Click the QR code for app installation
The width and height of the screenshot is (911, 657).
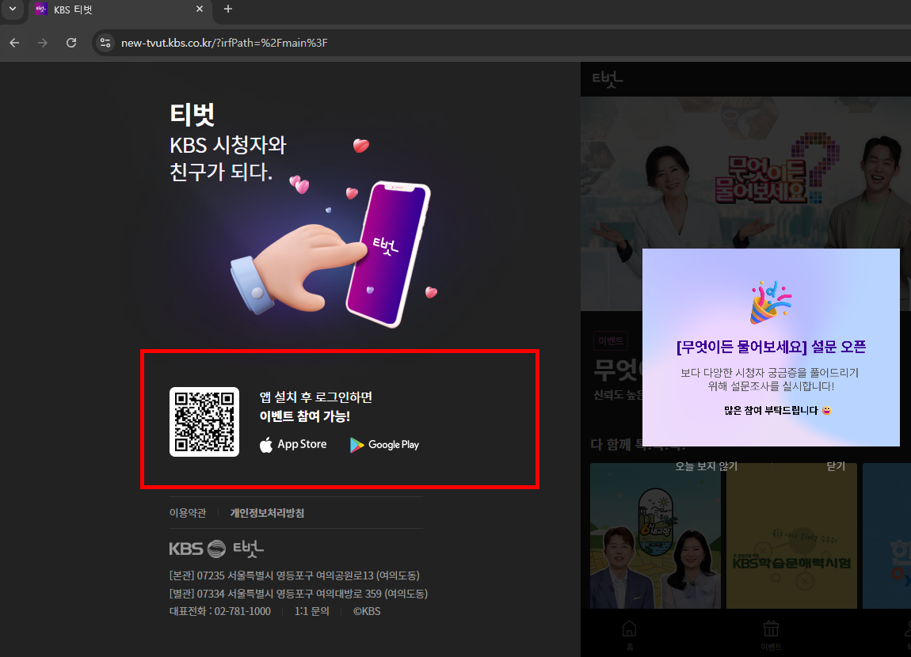(204, 422)
